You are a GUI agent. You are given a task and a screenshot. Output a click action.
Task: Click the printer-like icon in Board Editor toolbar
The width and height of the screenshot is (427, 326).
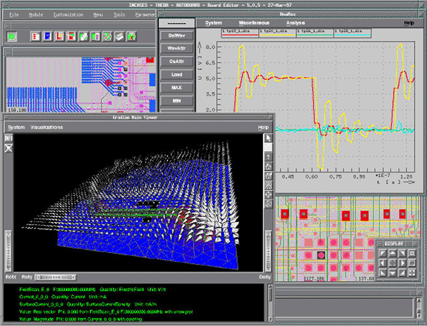[120, 37]
